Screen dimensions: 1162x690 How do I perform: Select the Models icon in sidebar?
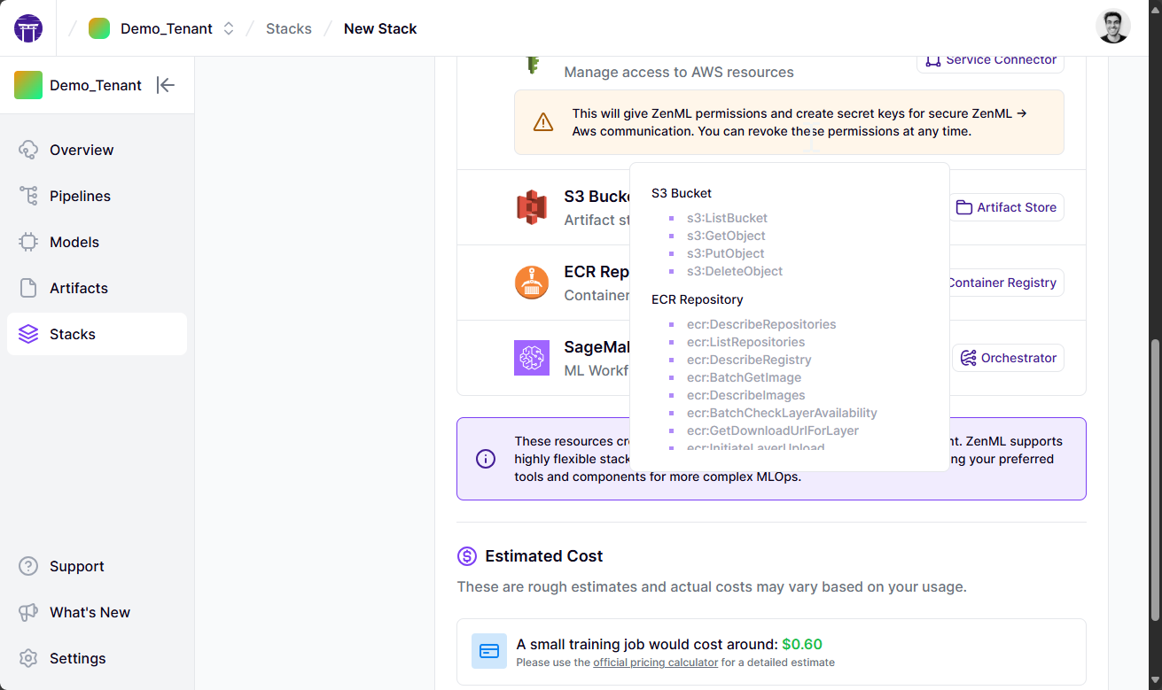click(x=28, y=242)
